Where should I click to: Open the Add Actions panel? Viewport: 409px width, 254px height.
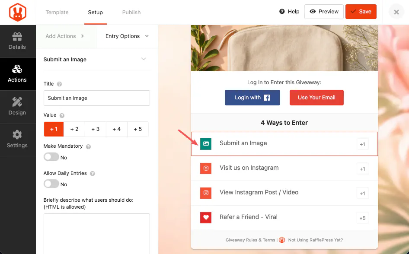(66, 36)
